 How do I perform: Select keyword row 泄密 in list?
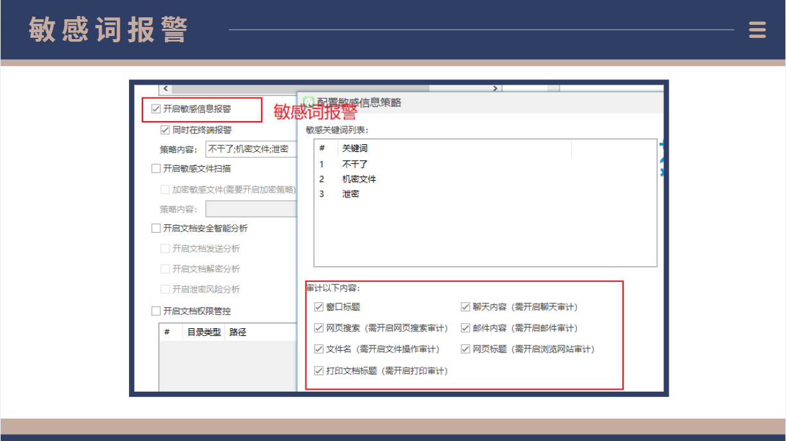350,194
